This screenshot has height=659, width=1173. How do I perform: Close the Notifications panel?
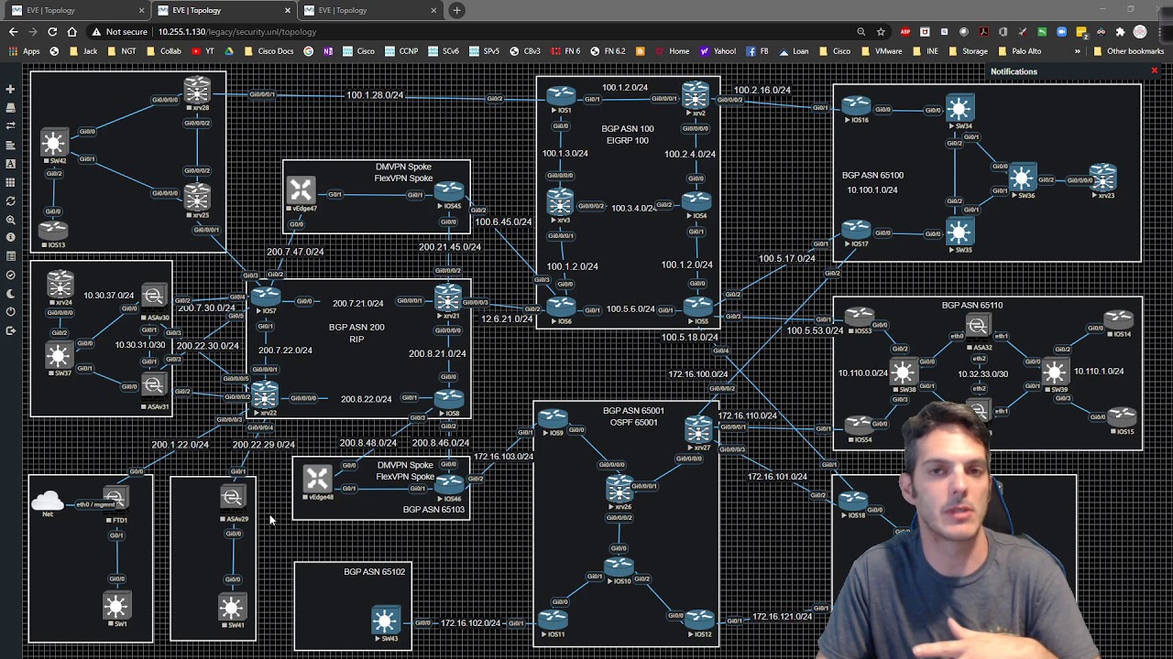pos(1154,71)
